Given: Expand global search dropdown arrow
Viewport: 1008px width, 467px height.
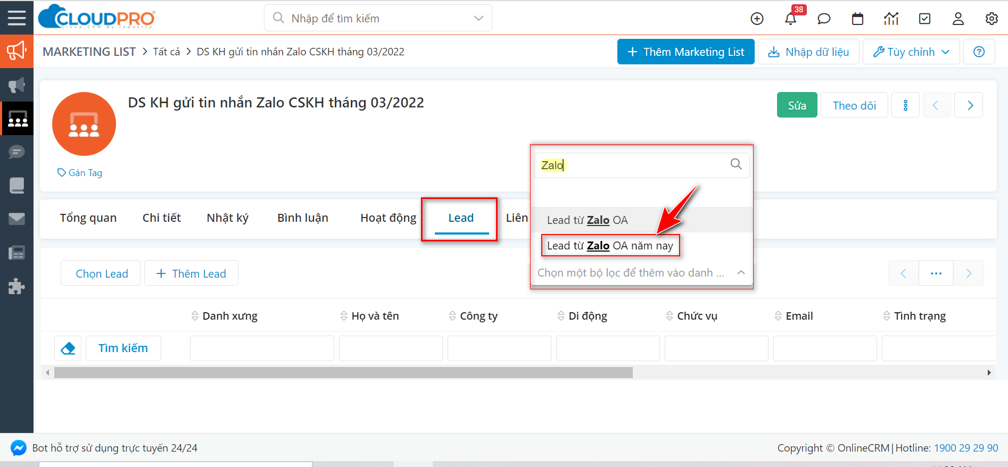Looking at the screenshot, I should (478, 18).
